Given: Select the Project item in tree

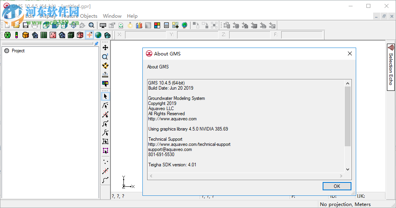Looking at the screenshot, I should point(18,51).
